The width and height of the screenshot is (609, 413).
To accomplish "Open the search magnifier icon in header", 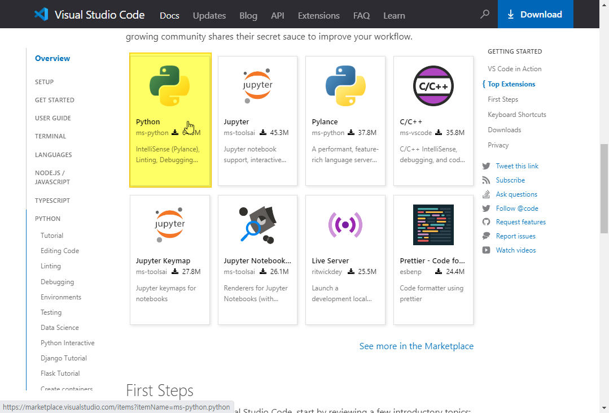I will coord(485,14).
